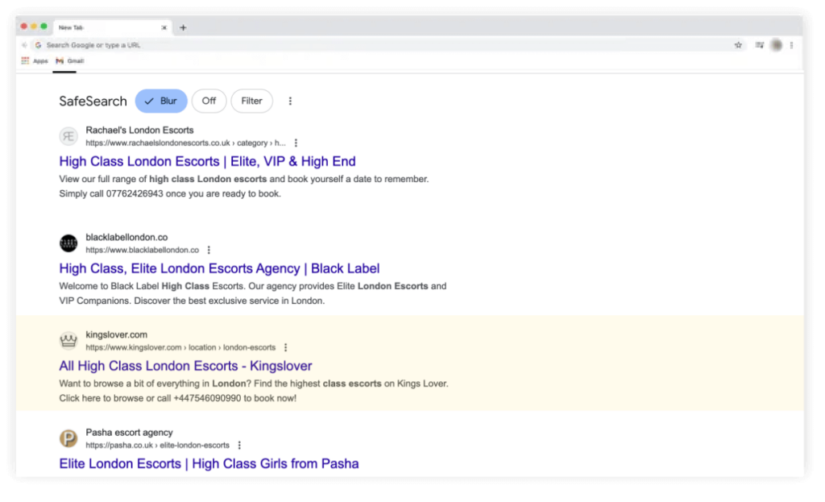This screenshot has height=502, width=825.
Task: Open the Gmail bookmark
Action: click(x=70, y=61)
